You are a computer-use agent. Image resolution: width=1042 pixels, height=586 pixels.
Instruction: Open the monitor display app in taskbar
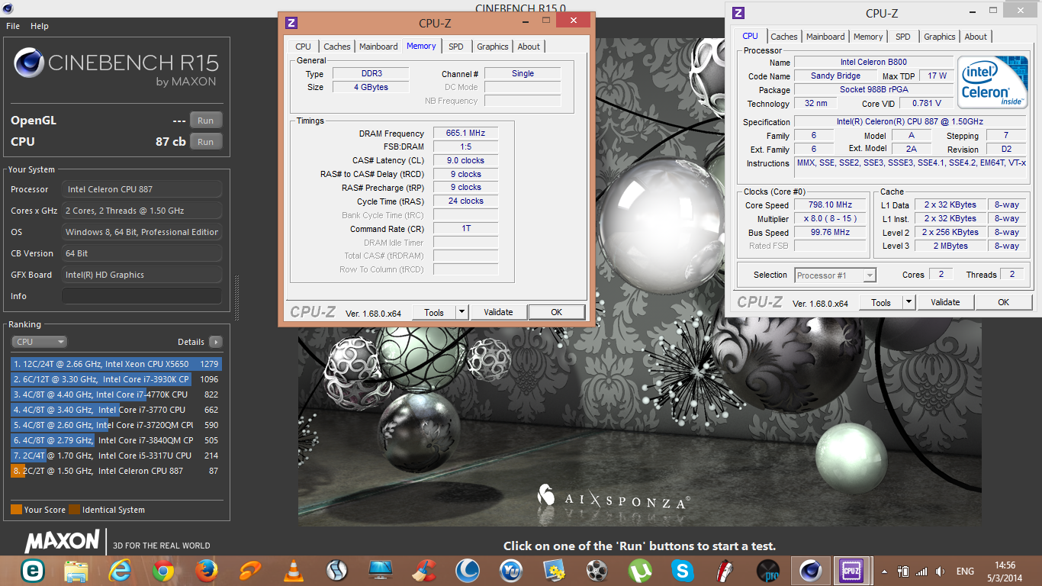coord(380,570)
